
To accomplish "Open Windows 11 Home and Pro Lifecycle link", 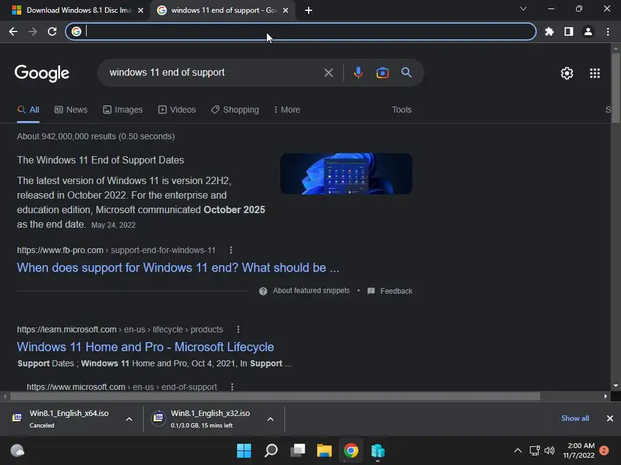I will coord(146,347).
